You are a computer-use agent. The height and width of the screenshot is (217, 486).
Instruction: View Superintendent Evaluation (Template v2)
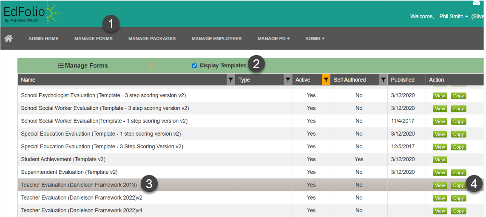(440, 172)
